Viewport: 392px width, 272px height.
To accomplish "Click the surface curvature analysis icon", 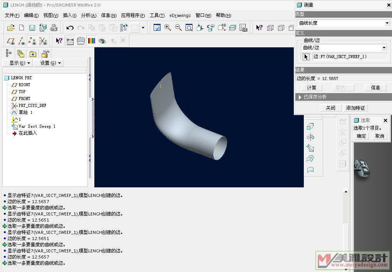I will (x=81, y=41).
